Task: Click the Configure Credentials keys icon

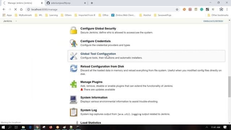Action: [73, 43]
